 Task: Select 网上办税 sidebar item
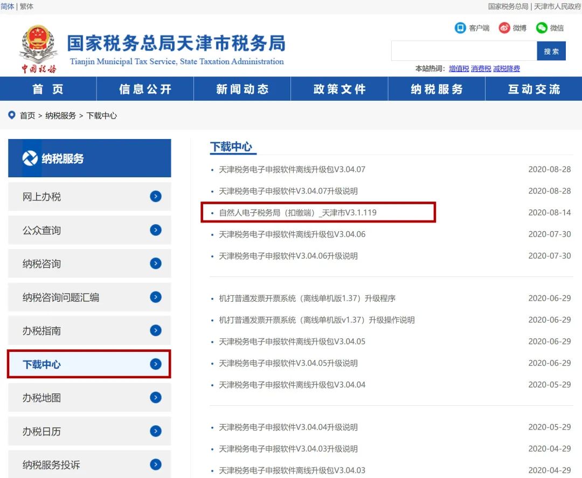(x=89, y=196)
